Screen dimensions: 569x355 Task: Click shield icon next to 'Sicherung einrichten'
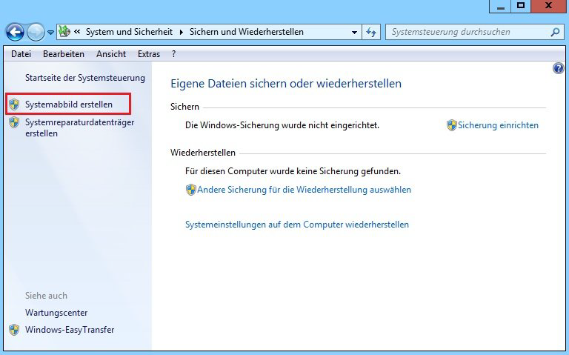[451, 125]
